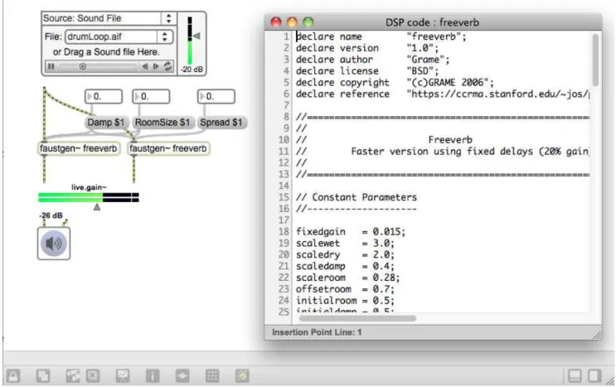This screenshot has height=387, width=616.
Task: Click the DSP code window's resize grip corner
Action: (x=597, y=335)
